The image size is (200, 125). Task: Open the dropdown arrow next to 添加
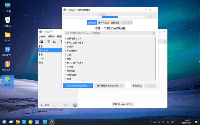tap(53, 105)
